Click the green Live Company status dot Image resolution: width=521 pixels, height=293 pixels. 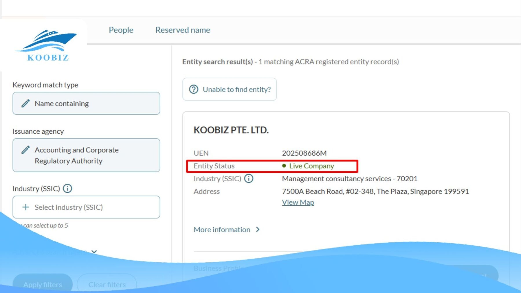pyautogui.click(x=284, y=166)
